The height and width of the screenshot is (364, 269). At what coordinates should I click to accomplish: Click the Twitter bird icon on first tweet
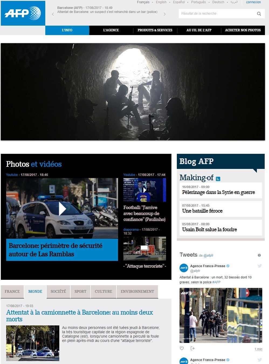coord(260,266)
